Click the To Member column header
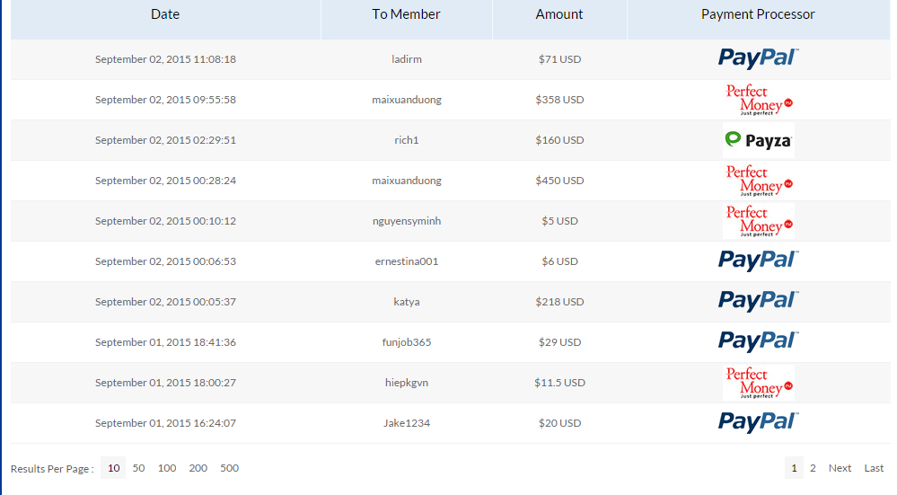This screenshot has height=495, width=897. 406,14
